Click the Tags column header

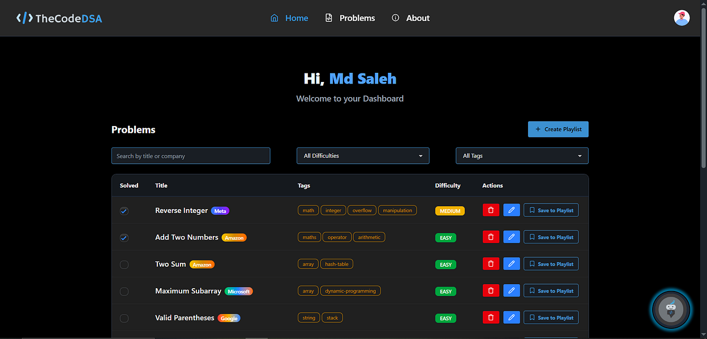point(304,185)
